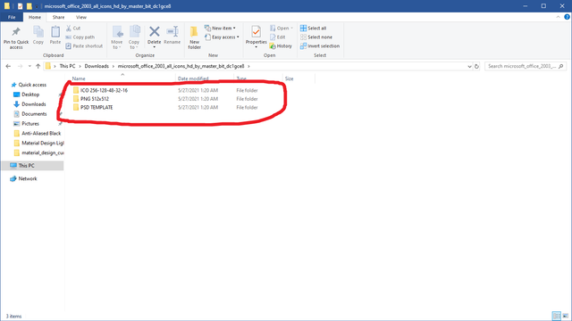Click the Cut scissors icon
Viewport: 572px width, 321px height.
click(69, 28)
